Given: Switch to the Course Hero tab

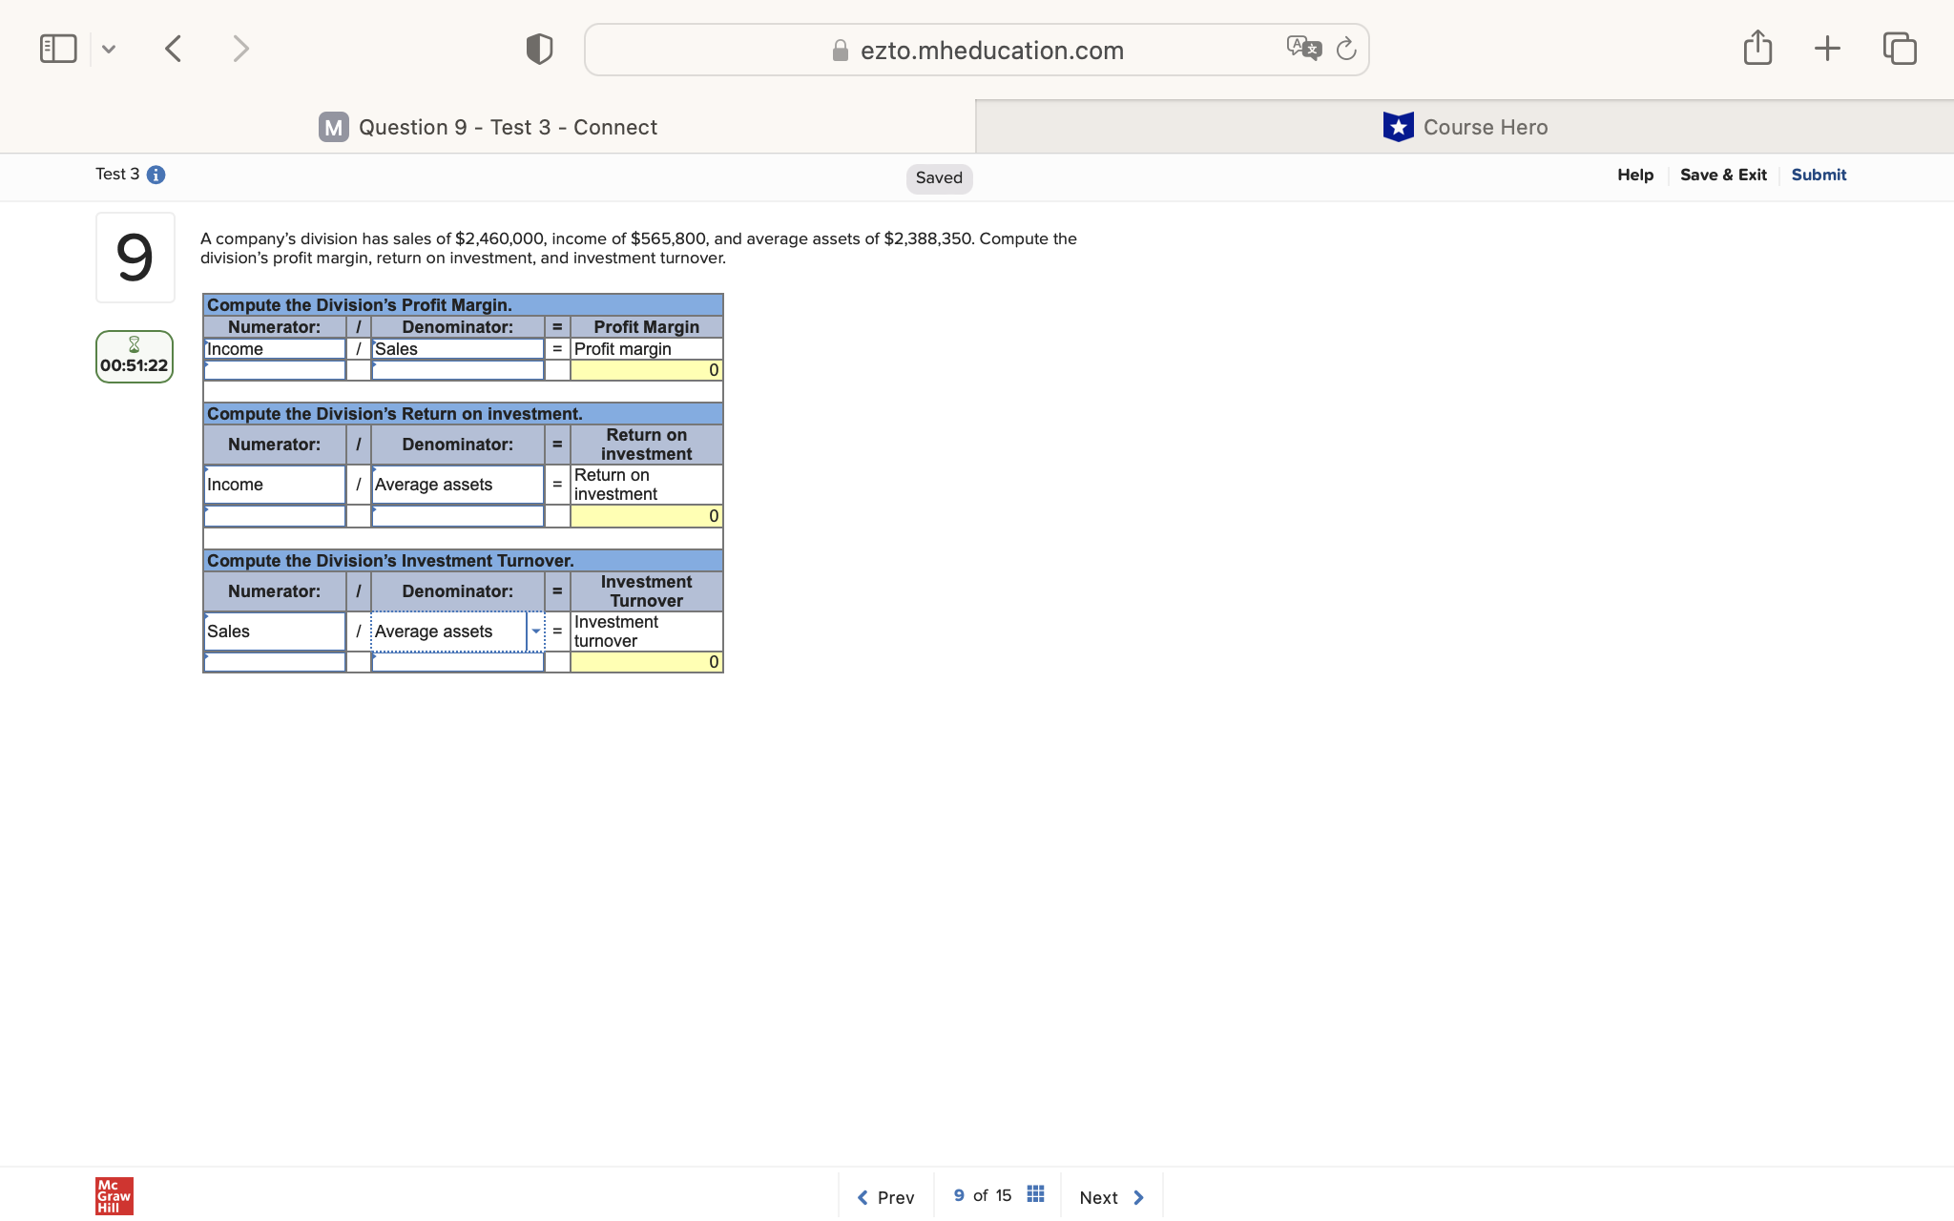Looking at the screenshot, I should (x=1466, y=126).
